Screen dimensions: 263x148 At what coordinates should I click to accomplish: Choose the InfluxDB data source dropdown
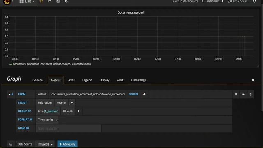[45, 144]
